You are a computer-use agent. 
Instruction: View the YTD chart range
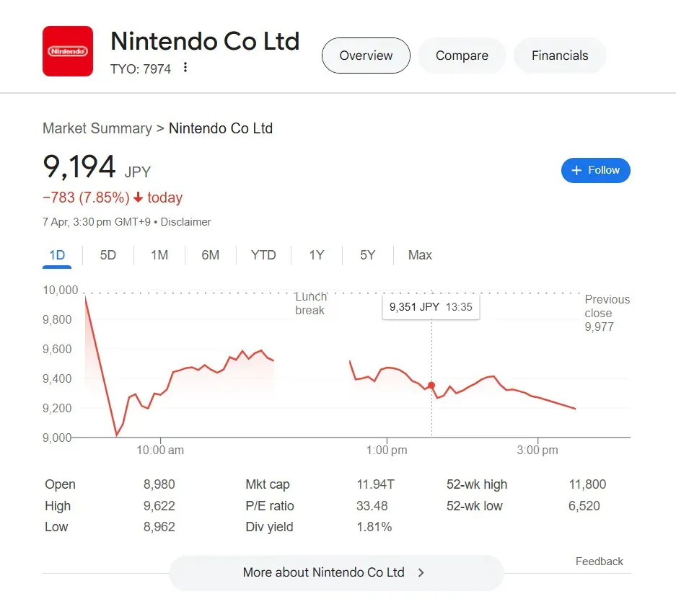tap(263, 255)
